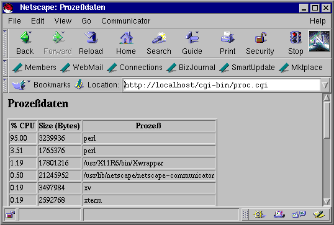
Task: Open the Bookmarks quick file menu
Action: (x=41, y=85)
